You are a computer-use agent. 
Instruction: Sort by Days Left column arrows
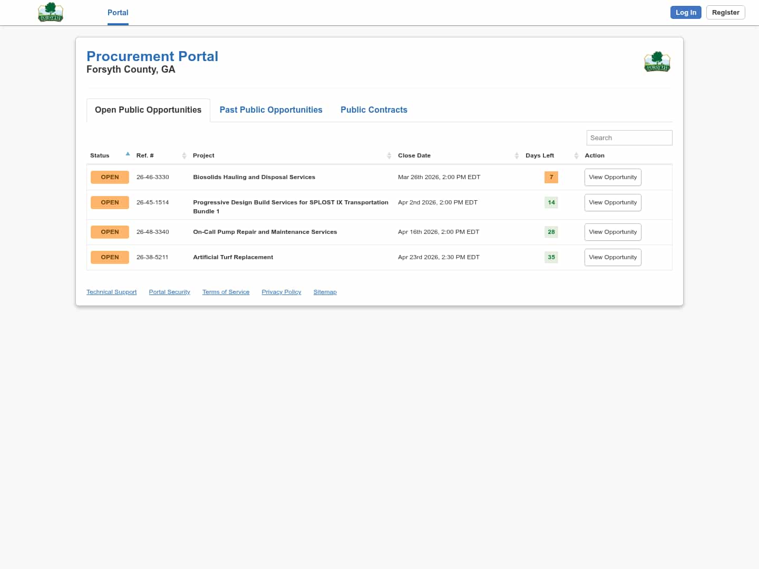(x=576, y=155)
